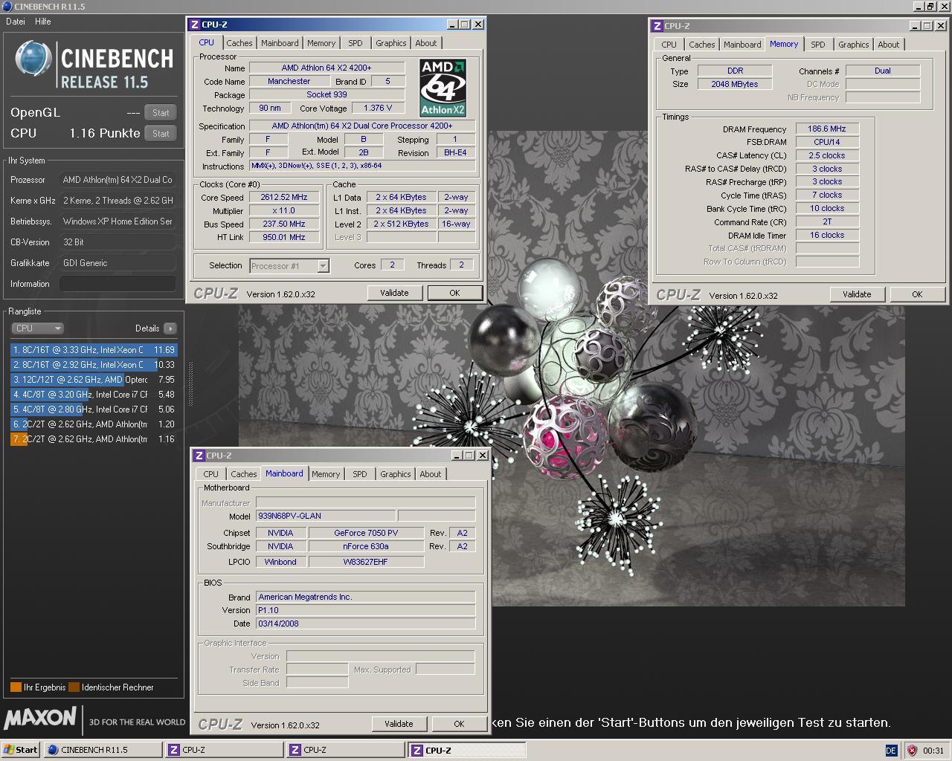
Task: Switch to Memory tab in Mainboard window
Action: [x=326, y=474]
